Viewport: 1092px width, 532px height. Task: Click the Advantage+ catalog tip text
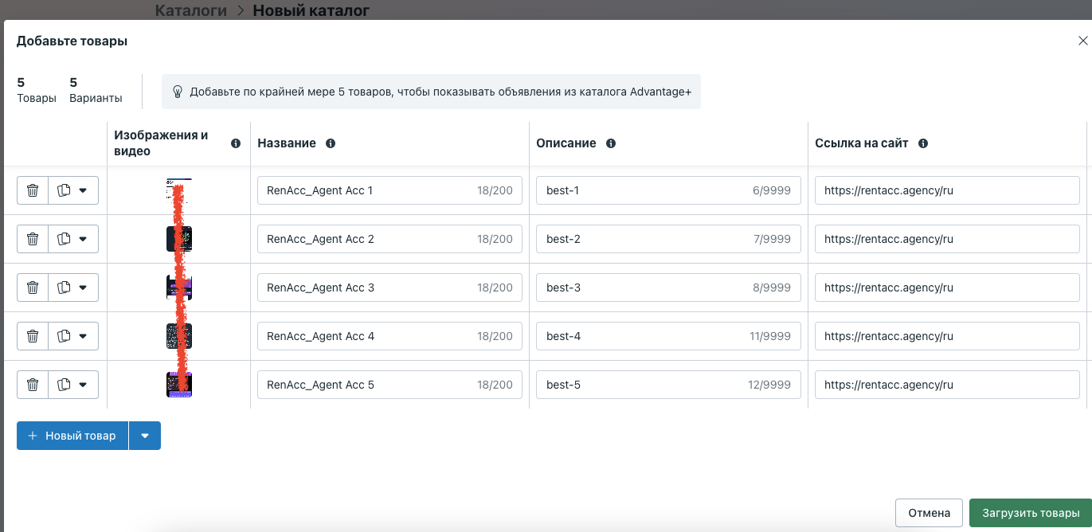[x=440, y=92]
